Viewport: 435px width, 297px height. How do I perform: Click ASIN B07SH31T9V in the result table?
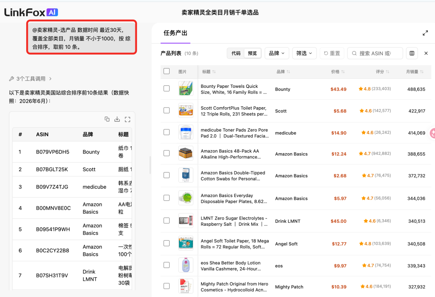coord(52,275)
